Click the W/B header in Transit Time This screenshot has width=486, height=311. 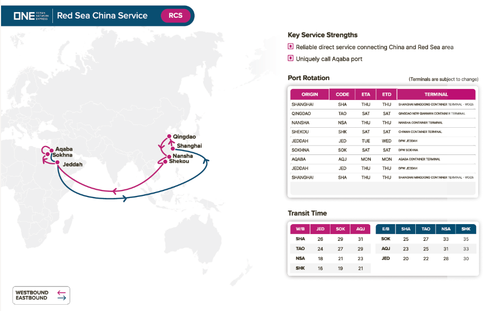[300, 229]
